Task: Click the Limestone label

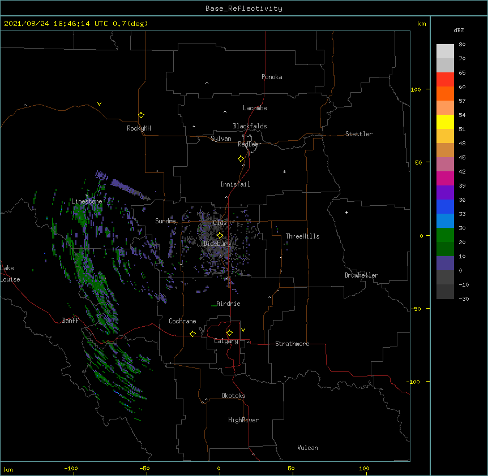Action: [87, 201]
